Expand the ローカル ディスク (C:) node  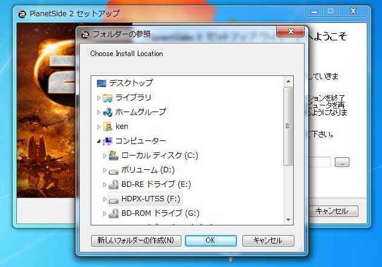(105, 155)
